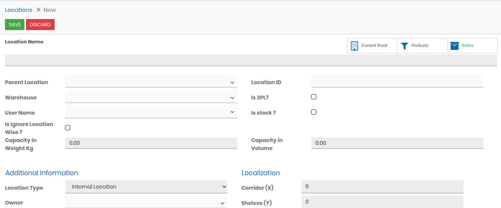The width and height of the screenshot is (501, 208).
Task: Open the User Name dropdown
Action: (151, 112)
